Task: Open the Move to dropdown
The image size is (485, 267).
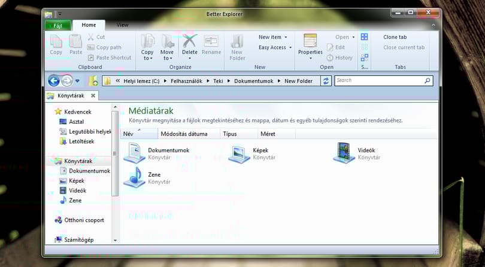Action: click(x=166, y=55)
